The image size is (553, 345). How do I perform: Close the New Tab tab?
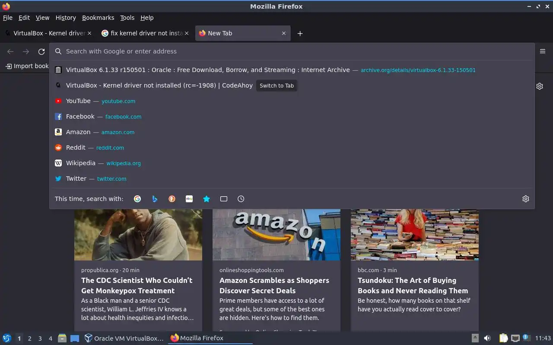[x=284, y=33]
